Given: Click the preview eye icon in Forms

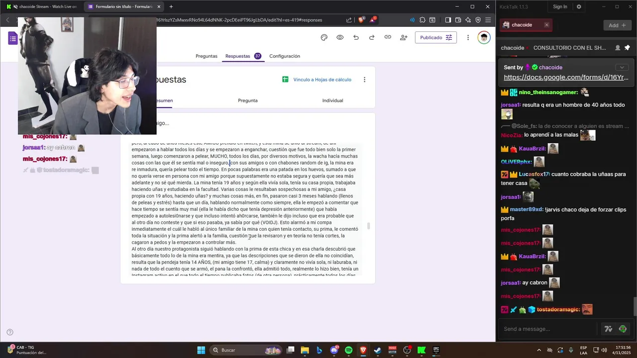Looking at the screenshot, I should pyautogui.click(x=340, y=37).
